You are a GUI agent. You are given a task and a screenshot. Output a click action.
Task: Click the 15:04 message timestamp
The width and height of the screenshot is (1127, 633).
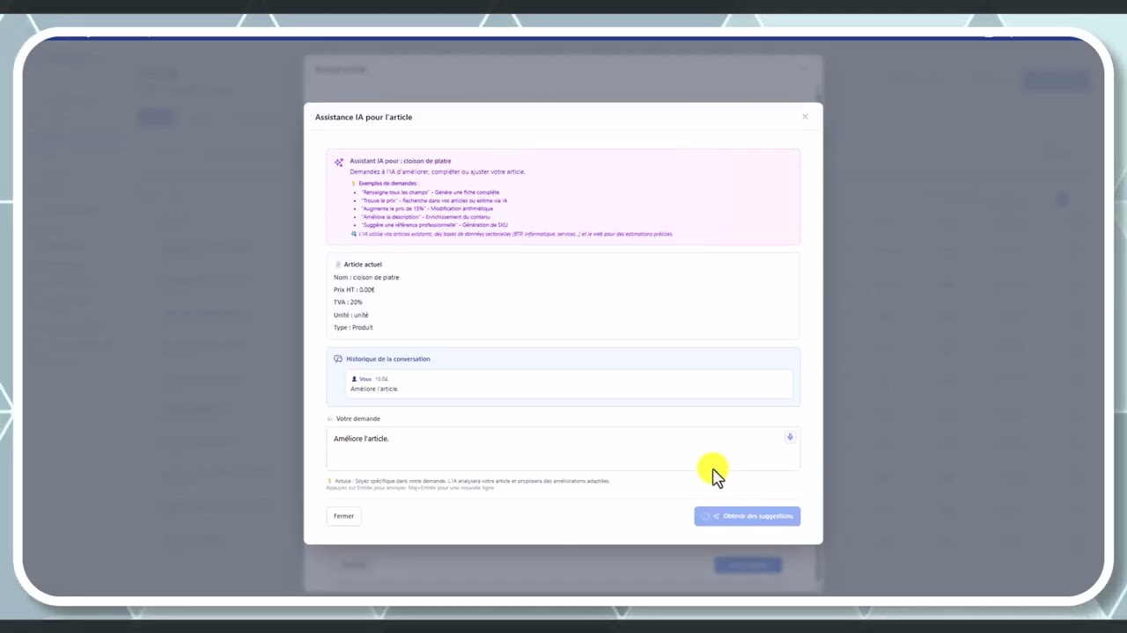(x=381, y=379)
